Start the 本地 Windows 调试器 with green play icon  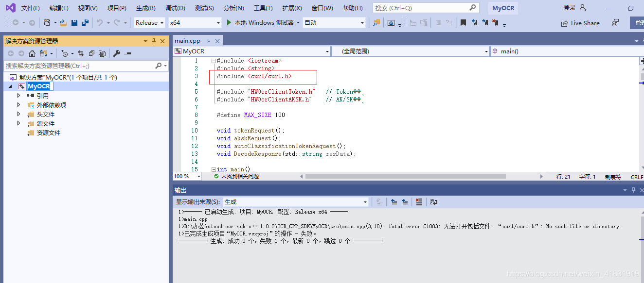click(x=229, y=22)
